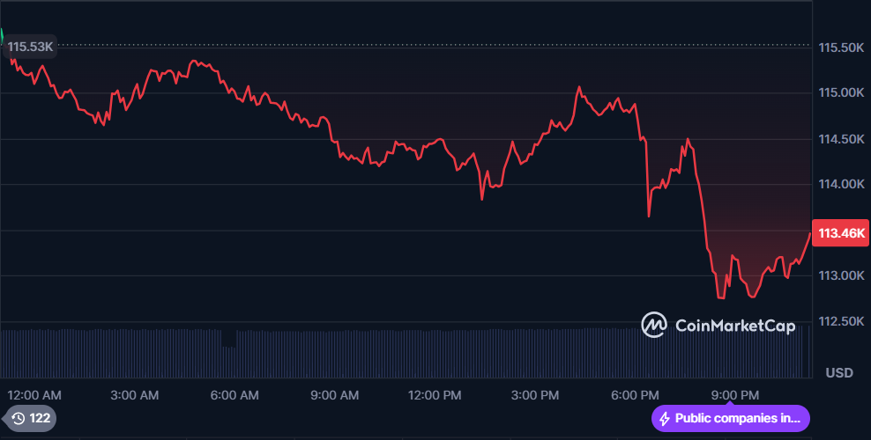Screen dimensions: 871x440
Task: Select the 113.46K current price label
Action: [x=841, y=232]
